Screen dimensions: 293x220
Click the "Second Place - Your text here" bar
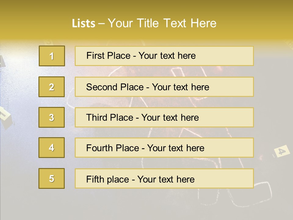(164, 87)
